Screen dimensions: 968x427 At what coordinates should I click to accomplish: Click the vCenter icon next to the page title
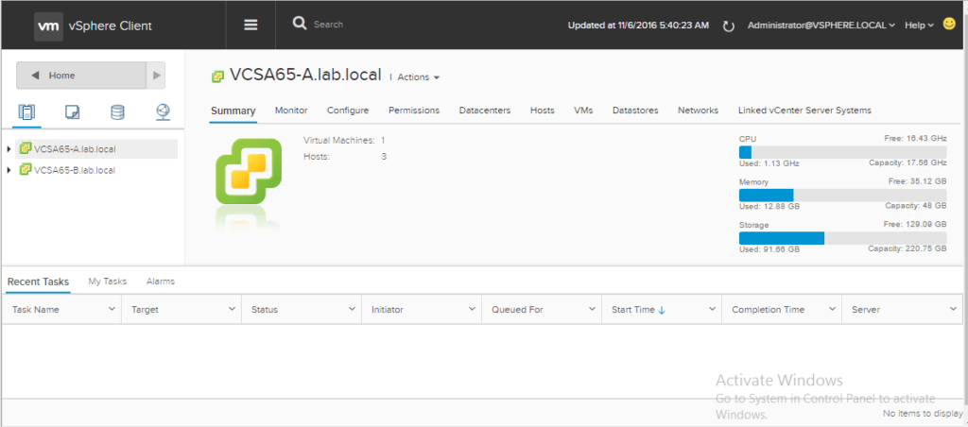tap(217, 77)
